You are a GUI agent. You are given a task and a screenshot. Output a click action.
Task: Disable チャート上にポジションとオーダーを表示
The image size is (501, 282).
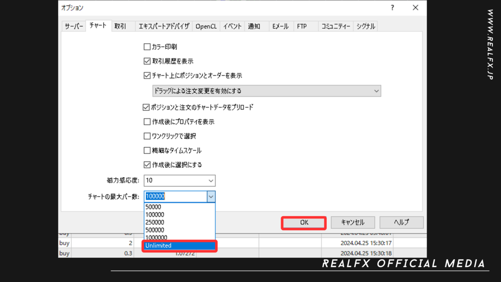147,75
